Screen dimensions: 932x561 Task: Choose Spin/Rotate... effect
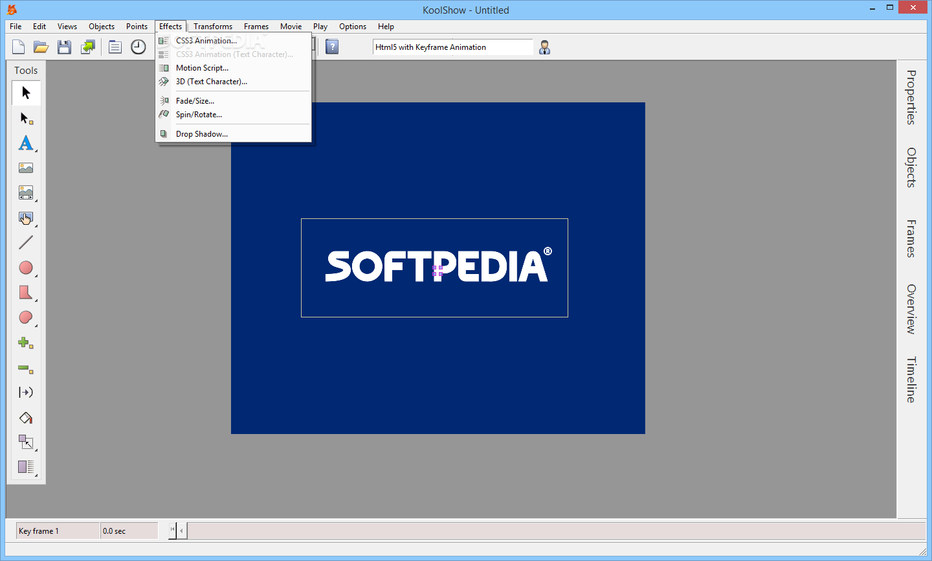point(234,115)
